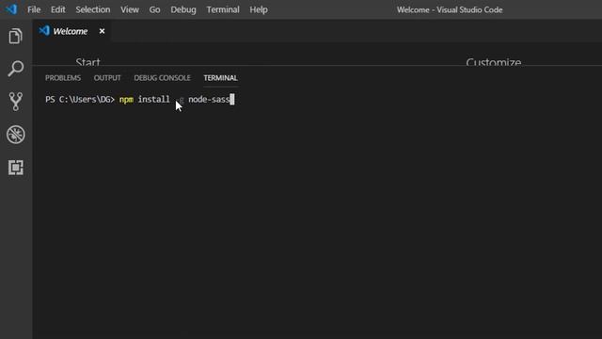Open the Terminal menu
This screenshot has width=602, height=339.
pos(223,9)
